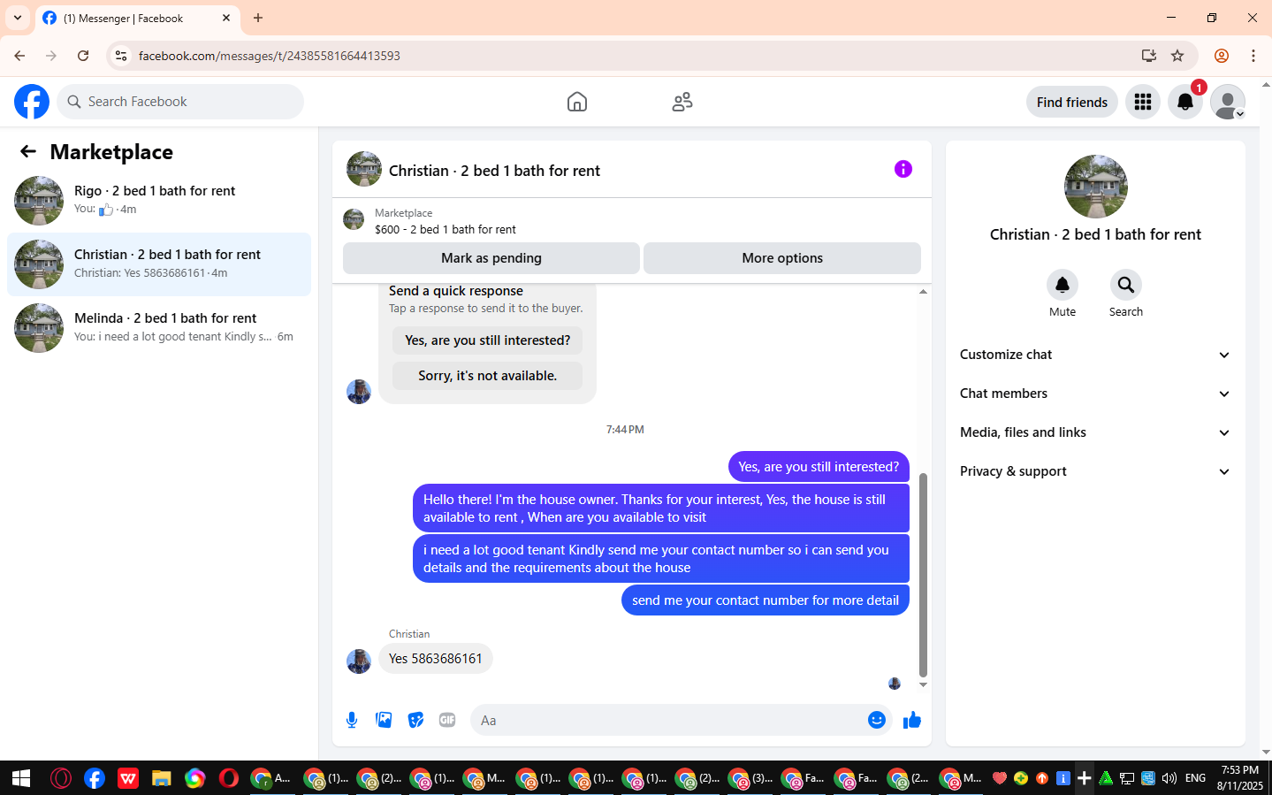Open the GIF picker icon
This screenshot has height=795, width=1272.
(447, 720)
